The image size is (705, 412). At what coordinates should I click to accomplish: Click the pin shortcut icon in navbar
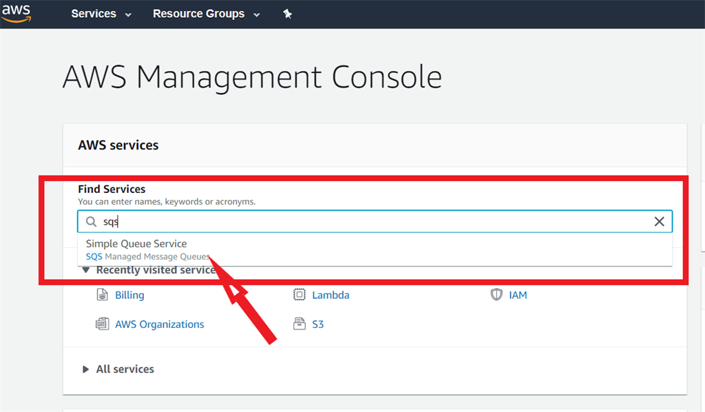(288, 14)
